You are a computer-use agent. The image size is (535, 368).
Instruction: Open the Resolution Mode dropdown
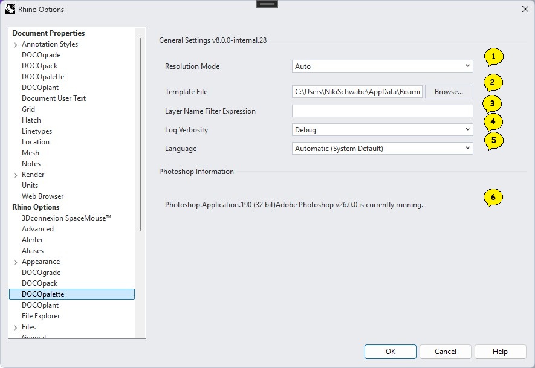[383, 66]
